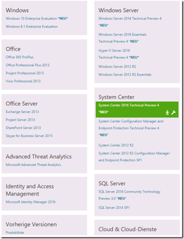The width and height of the screenshot is (184, 239).
Task: Click the System Center 2012 R2 link
Action: click(116, 145)
